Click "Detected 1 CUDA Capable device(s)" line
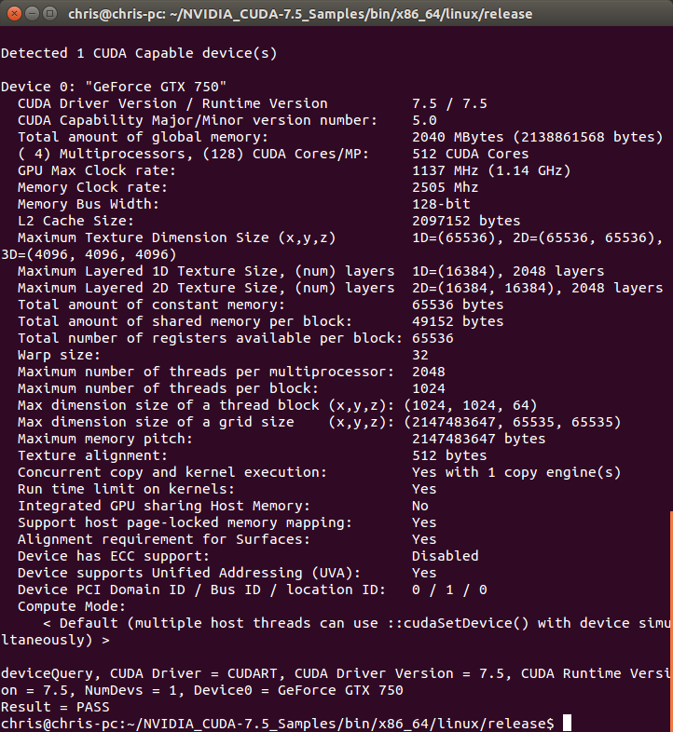 (139, 53)
